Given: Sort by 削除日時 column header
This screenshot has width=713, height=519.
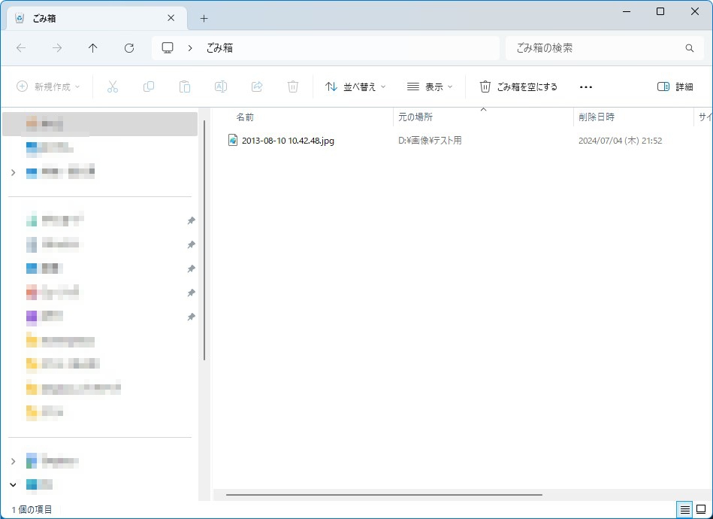Looking at the screenshot, I should (x=597, y=117).
